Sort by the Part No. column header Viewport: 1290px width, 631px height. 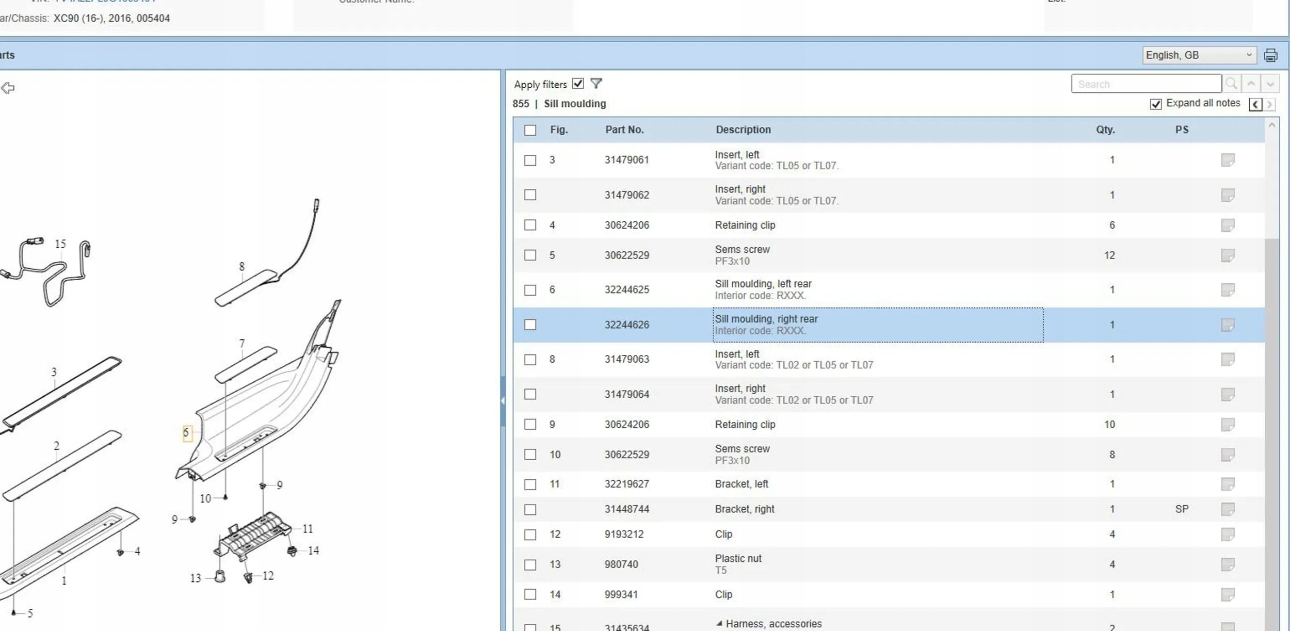(x=624, y=130)
